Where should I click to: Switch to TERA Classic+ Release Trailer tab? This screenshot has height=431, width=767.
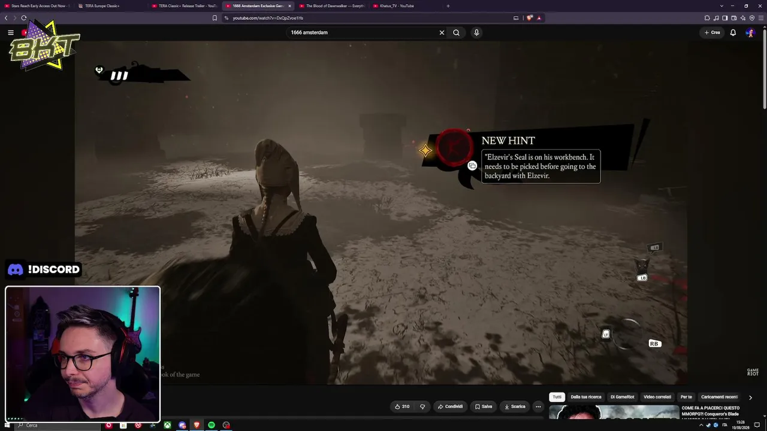click(183, 6)
